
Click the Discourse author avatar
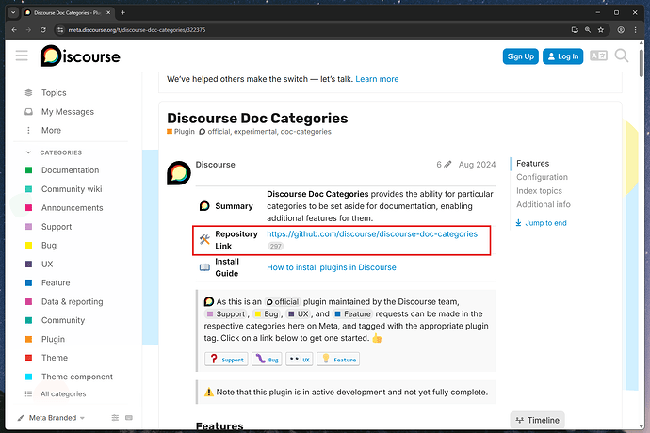click(179, 173)
